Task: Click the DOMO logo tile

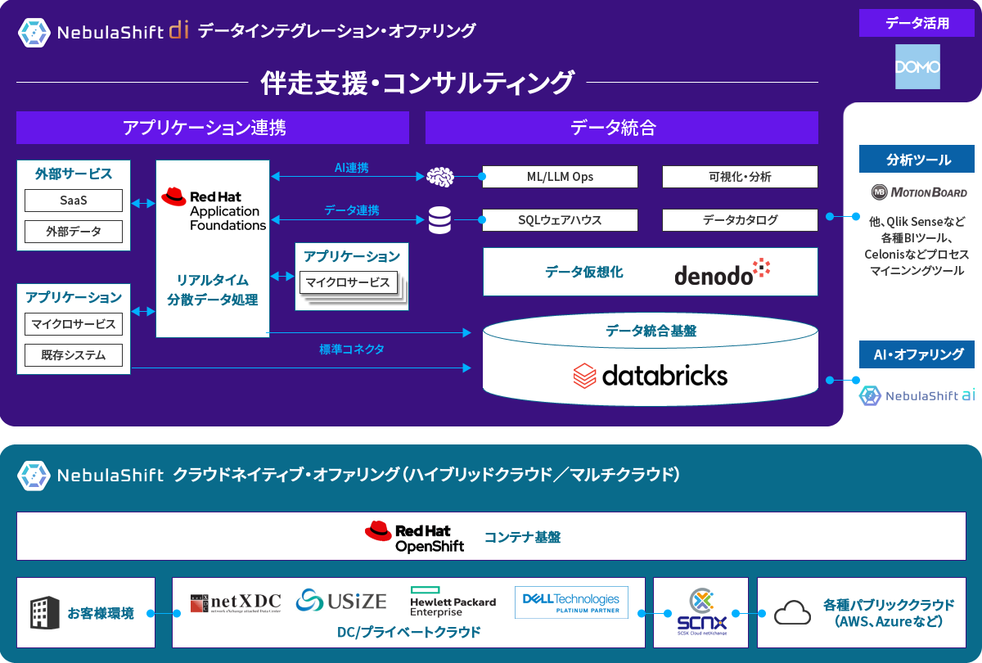Action: 917,66
